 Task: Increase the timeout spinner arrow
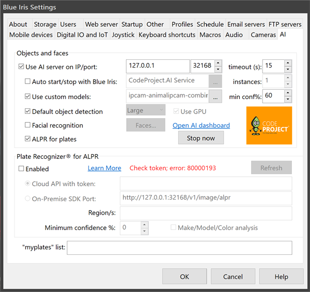pyautogui.click(x=288, y=63)
